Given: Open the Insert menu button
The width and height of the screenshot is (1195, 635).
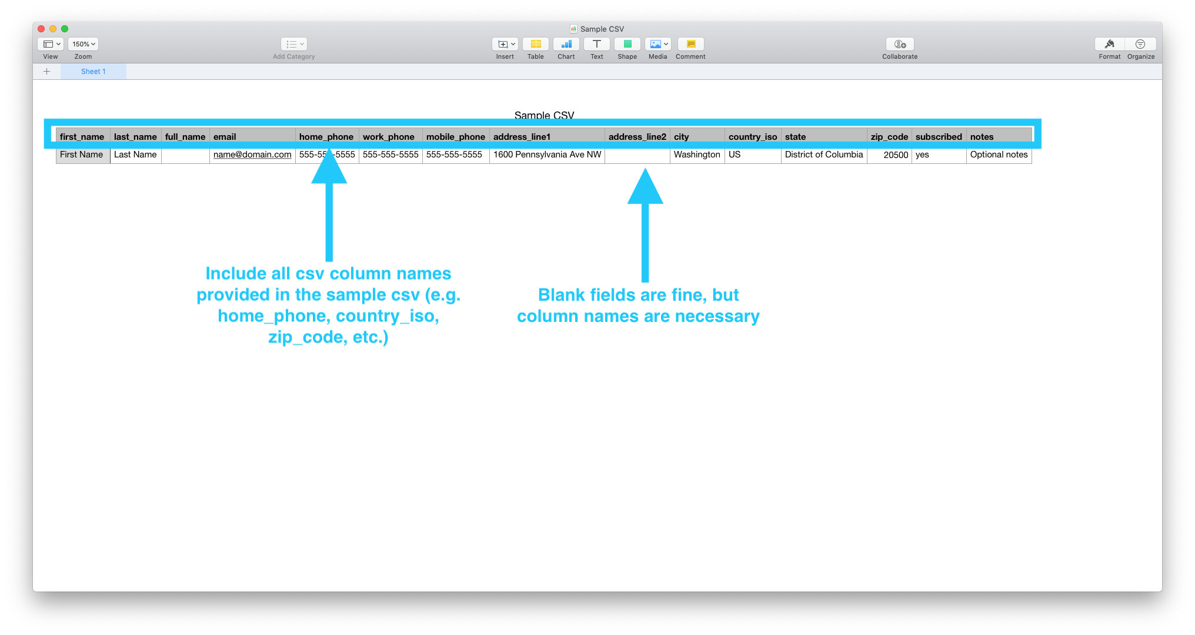Looking at the screenshot, I should click(x=505, y=44).
